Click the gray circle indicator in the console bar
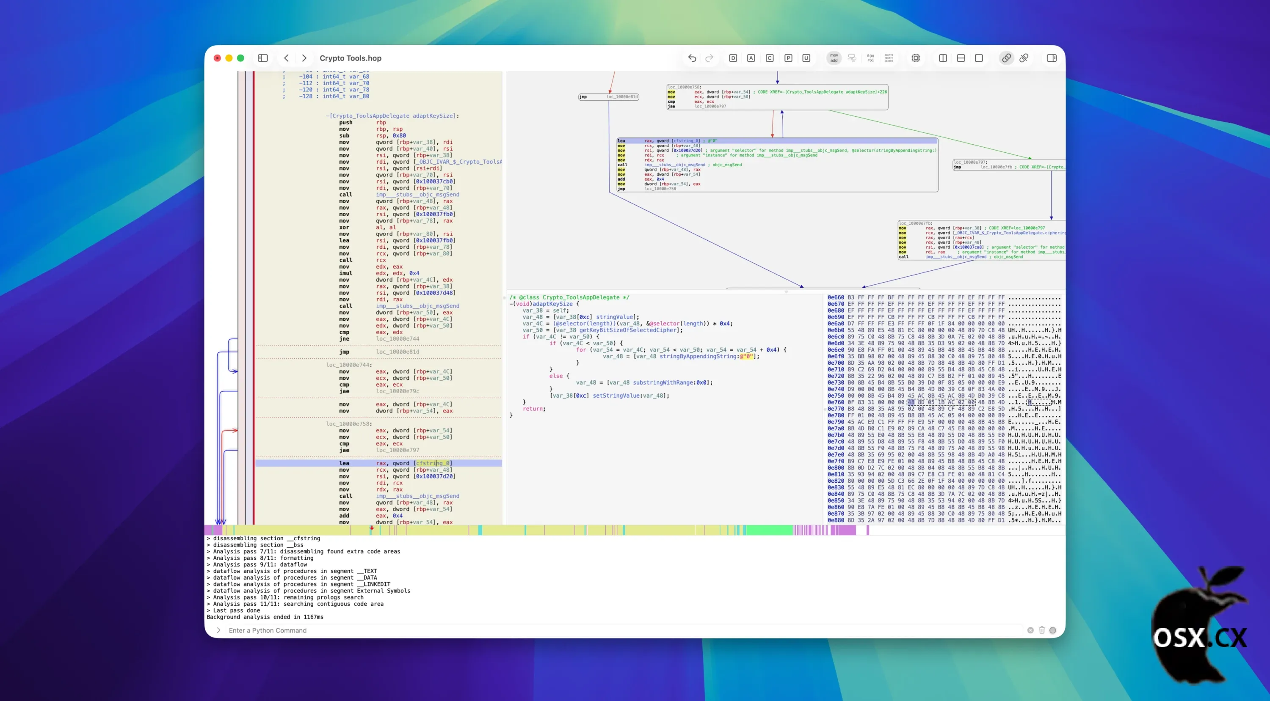The image size is (1270, 701). pos(1052,630)
